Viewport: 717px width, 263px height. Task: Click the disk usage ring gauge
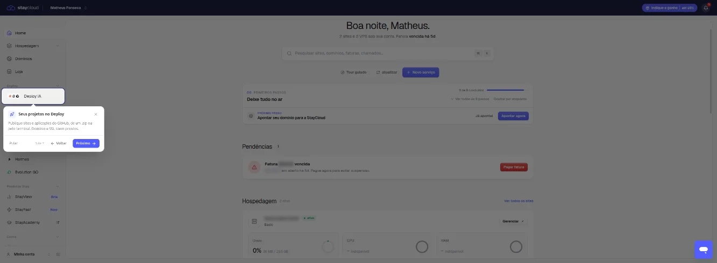point(328,247)
